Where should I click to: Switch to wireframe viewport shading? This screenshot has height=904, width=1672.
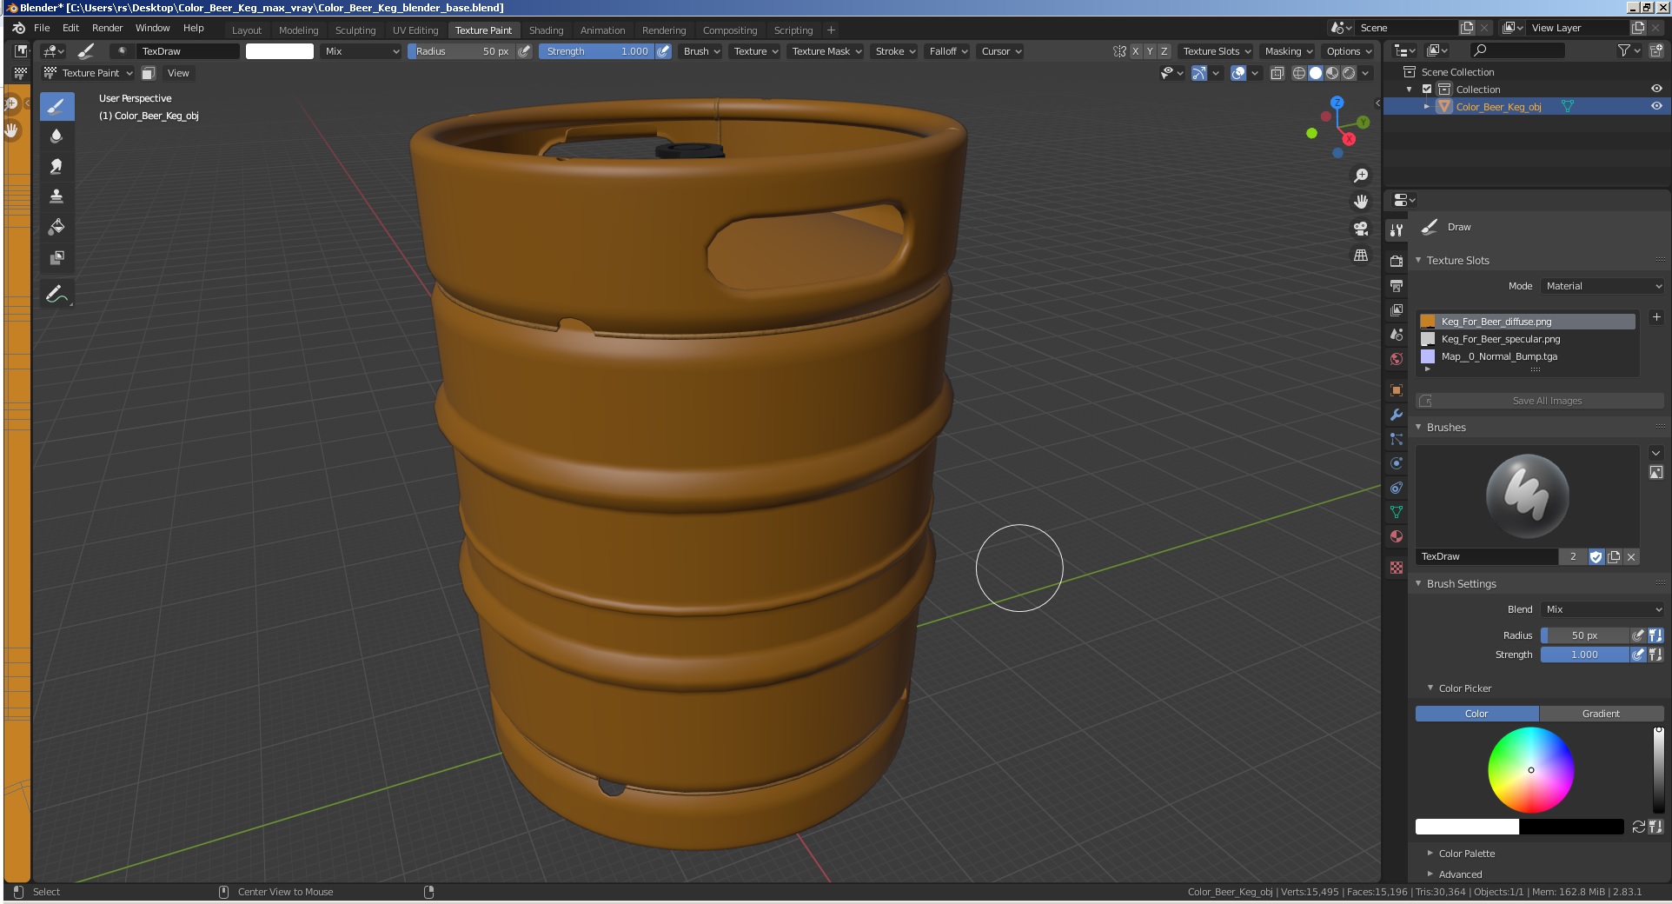1299,73
